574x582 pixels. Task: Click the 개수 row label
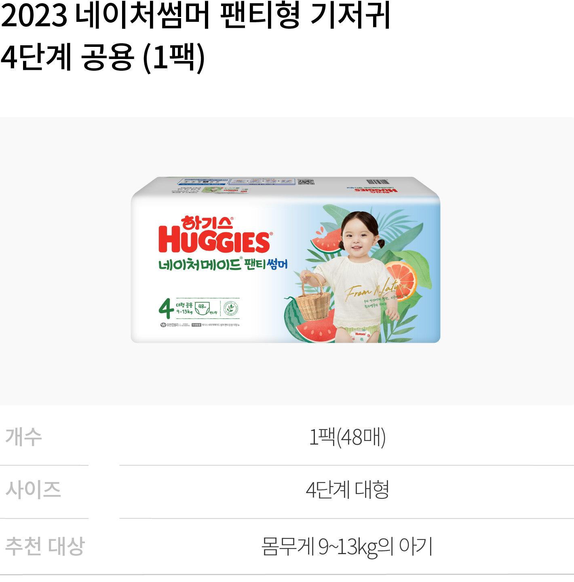pos(24,437)
